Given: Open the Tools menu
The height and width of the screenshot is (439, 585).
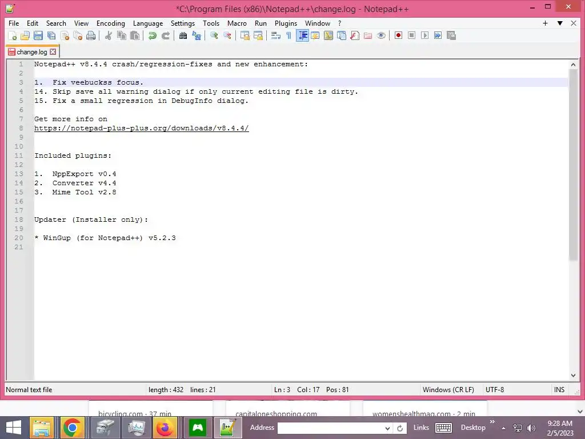Looking at the screenshot, I should coord(211,23).
